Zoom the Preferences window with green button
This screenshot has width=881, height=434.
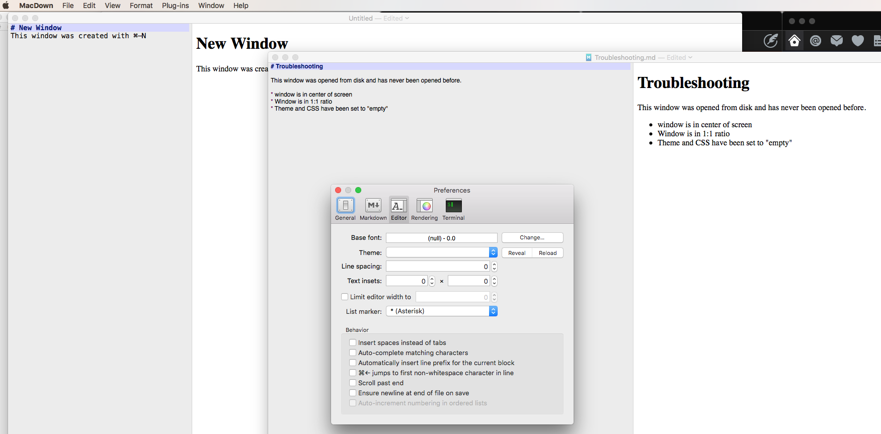click(358, 190)
